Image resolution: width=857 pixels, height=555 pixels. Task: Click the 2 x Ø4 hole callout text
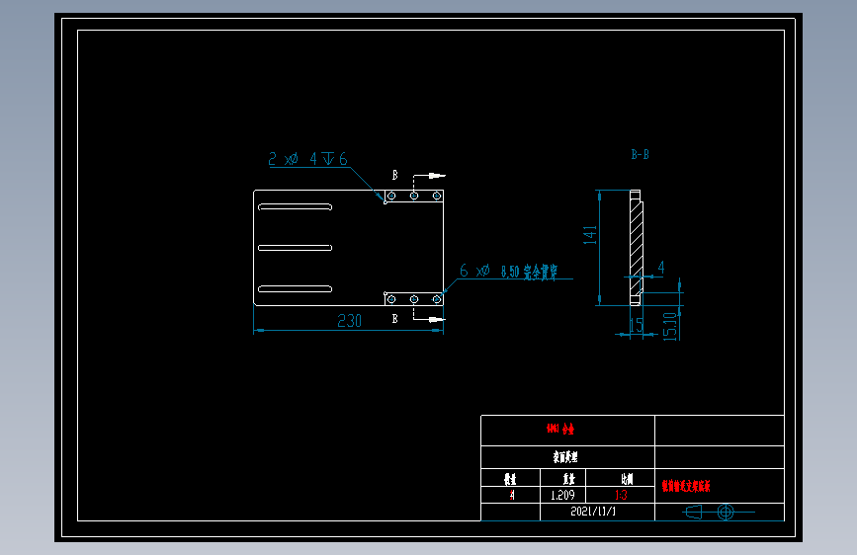pos(307,159)
